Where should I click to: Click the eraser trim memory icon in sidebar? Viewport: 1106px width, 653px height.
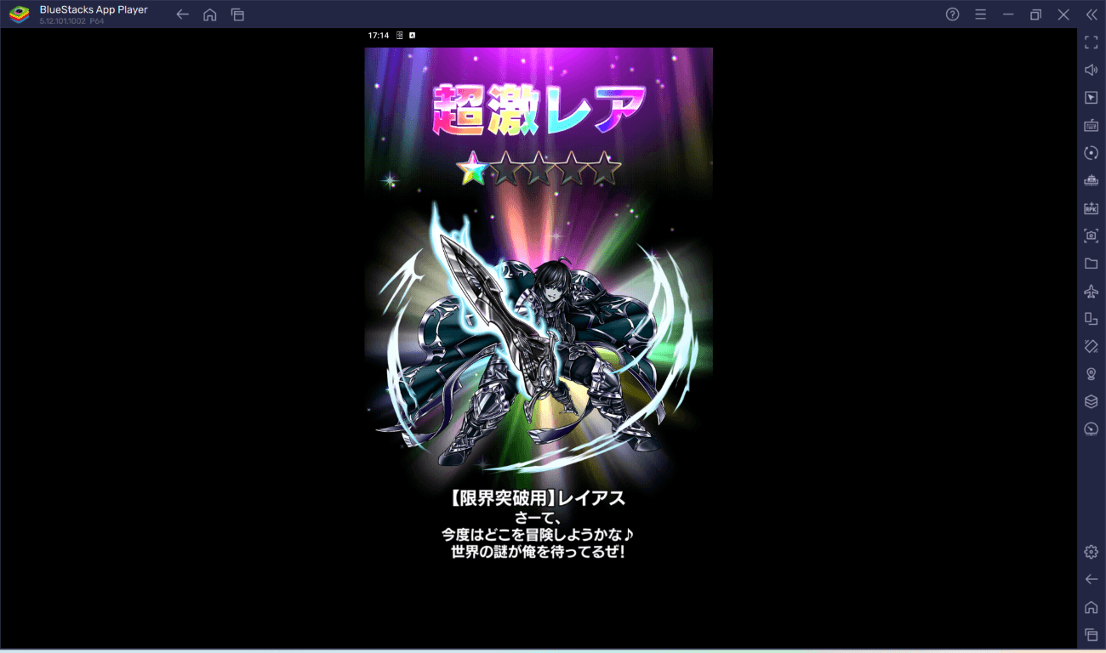pos(1092,346)
